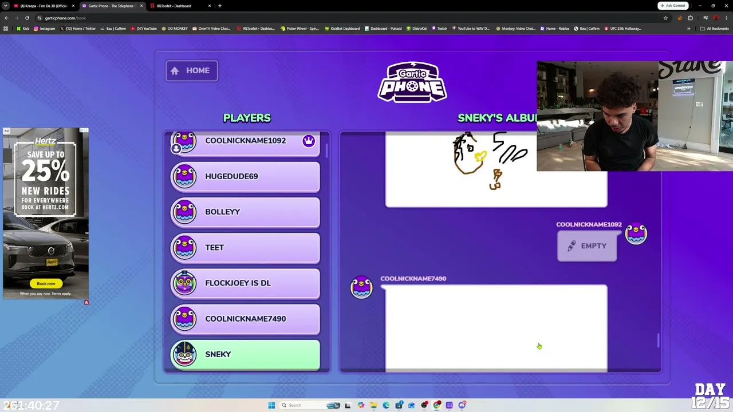Expand the hidden bookmarks overflow chevron

(689, 29)
